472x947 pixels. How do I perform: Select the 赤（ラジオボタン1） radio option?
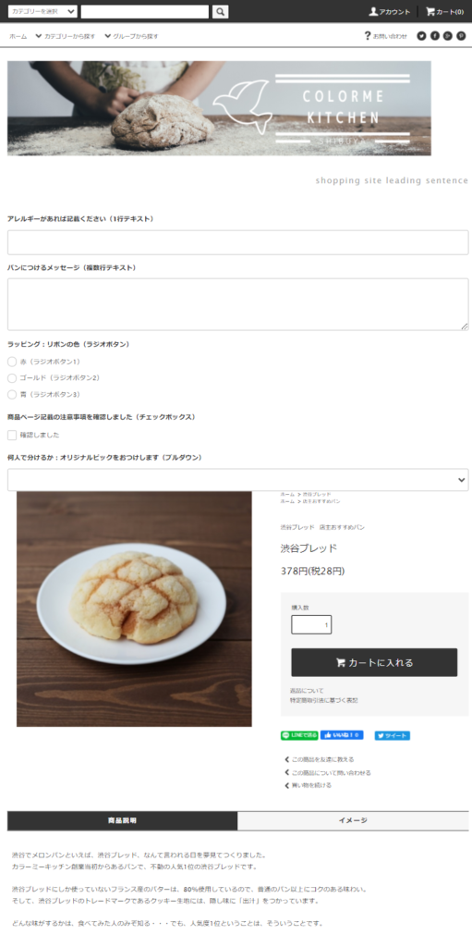[x=12, y=362]
